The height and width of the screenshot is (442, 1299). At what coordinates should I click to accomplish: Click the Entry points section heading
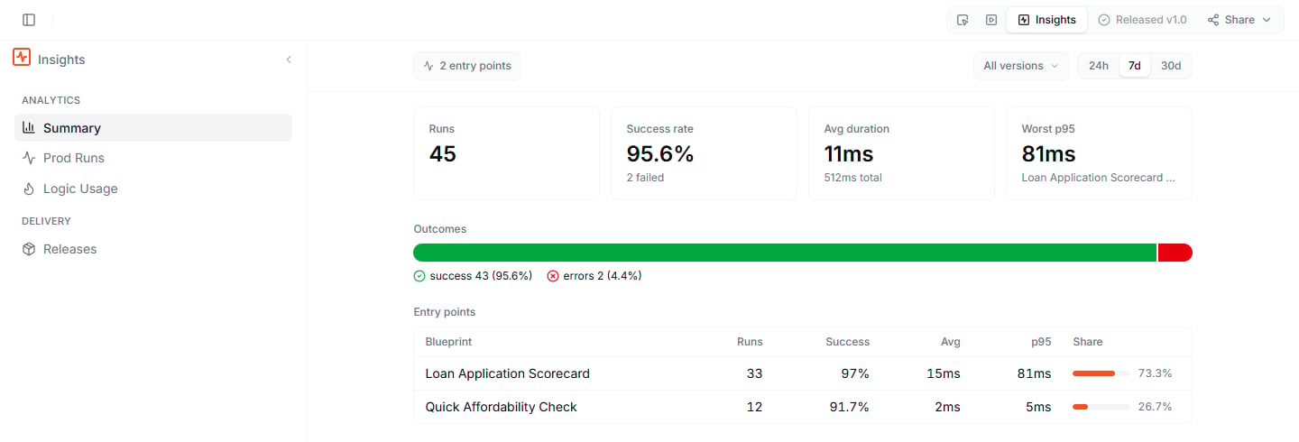coord(444,312)
